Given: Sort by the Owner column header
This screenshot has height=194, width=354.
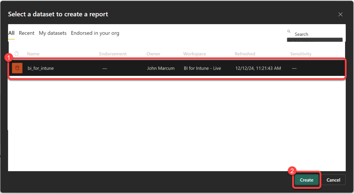Looking at the screenshot, I should pyautogui.click(x=153, y=54).
